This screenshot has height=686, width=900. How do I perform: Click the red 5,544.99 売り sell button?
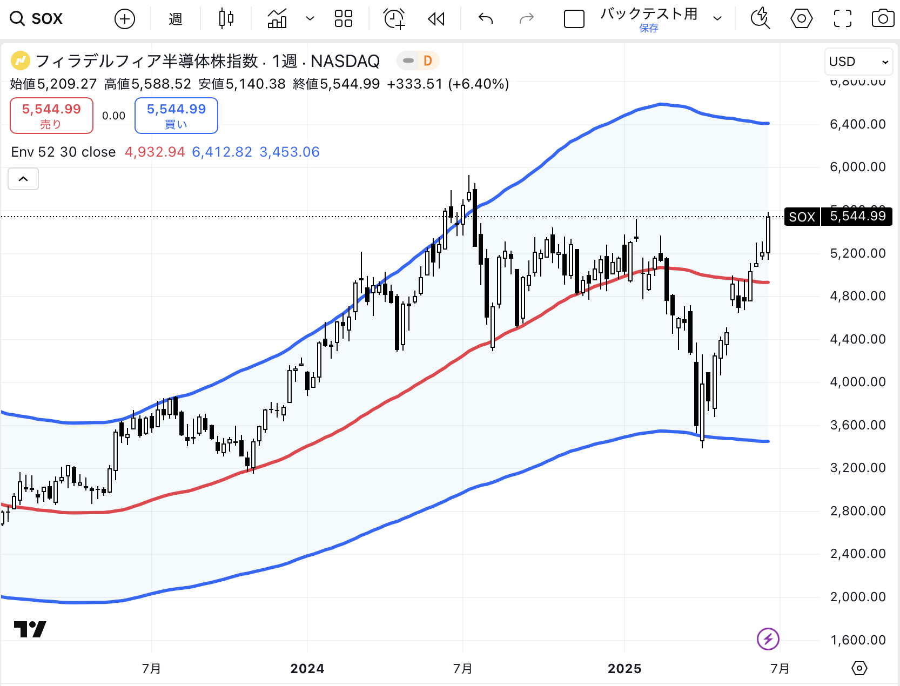(x=51, y=116)
